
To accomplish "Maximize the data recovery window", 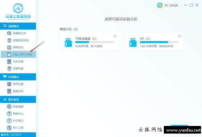I will coord(192,5).
